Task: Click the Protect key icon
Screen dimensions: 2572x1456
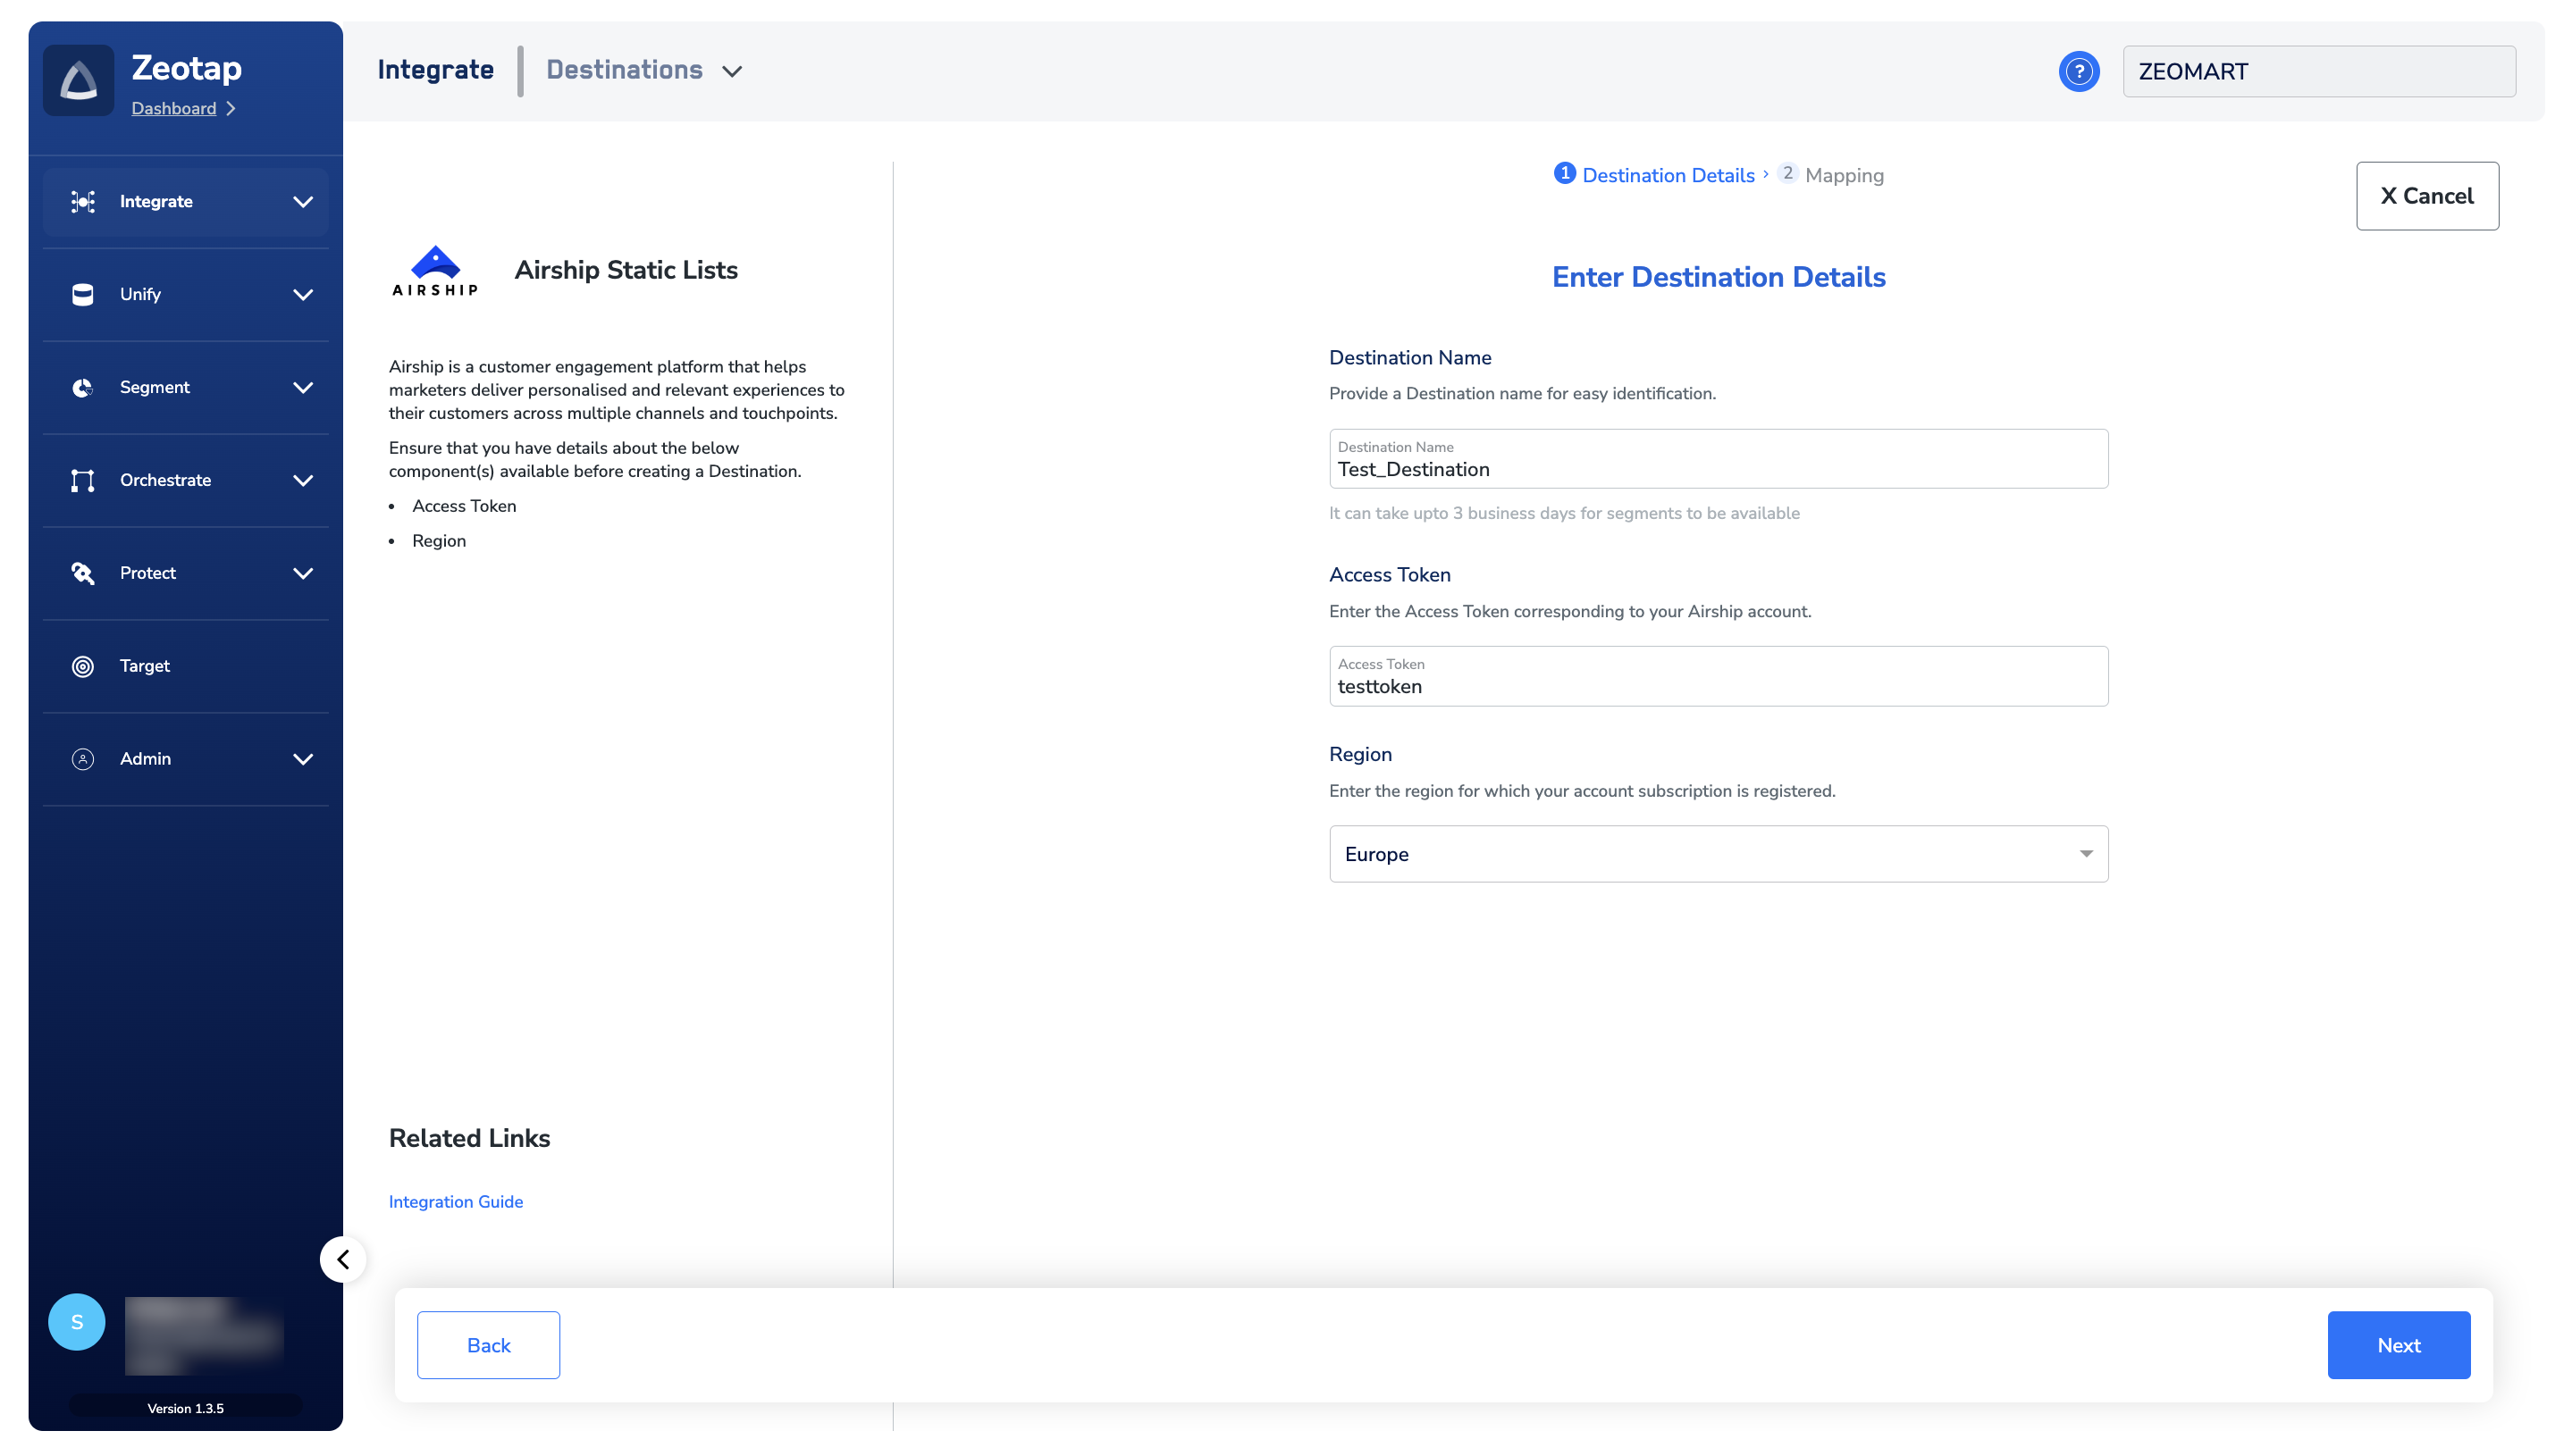Action: [x=83, y=573]
